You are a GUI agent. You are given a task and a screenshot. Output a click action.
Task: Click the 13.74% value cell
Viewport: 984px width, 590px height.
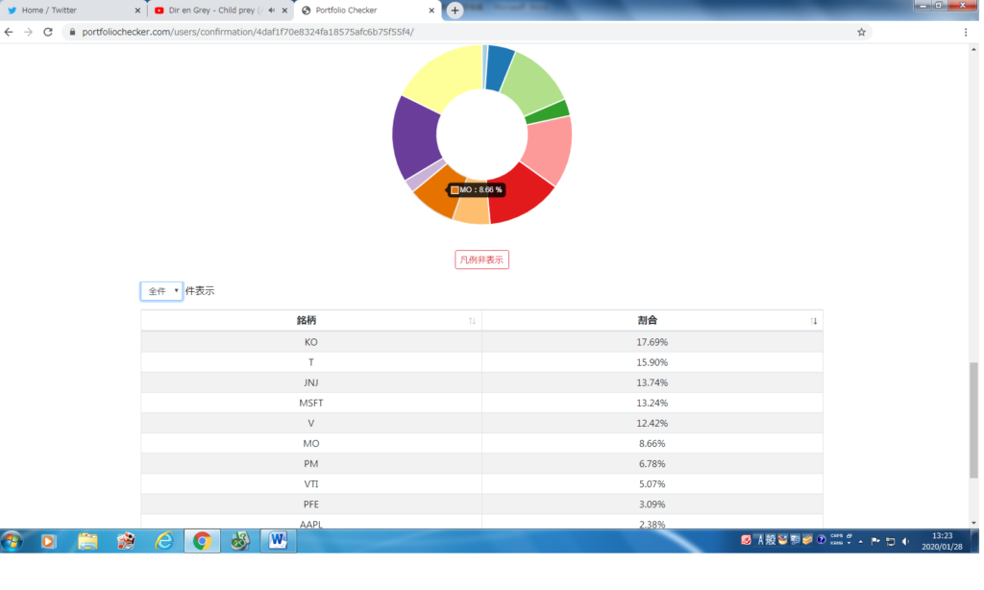click(652, 382)
